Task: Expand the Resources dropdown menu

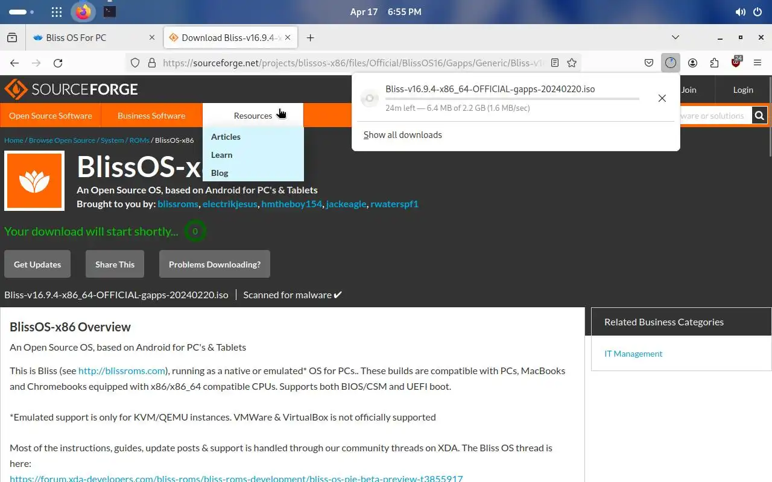Action: pyautogui.click(x=253, y=115)
